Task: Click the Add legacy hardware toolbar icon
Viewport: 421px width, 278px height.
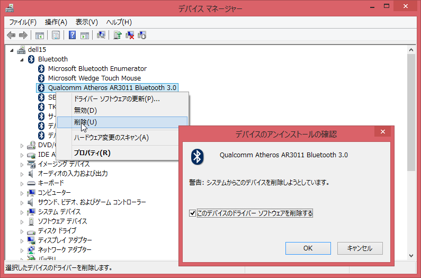Action: pyautogui.click(x=142, y=35)
